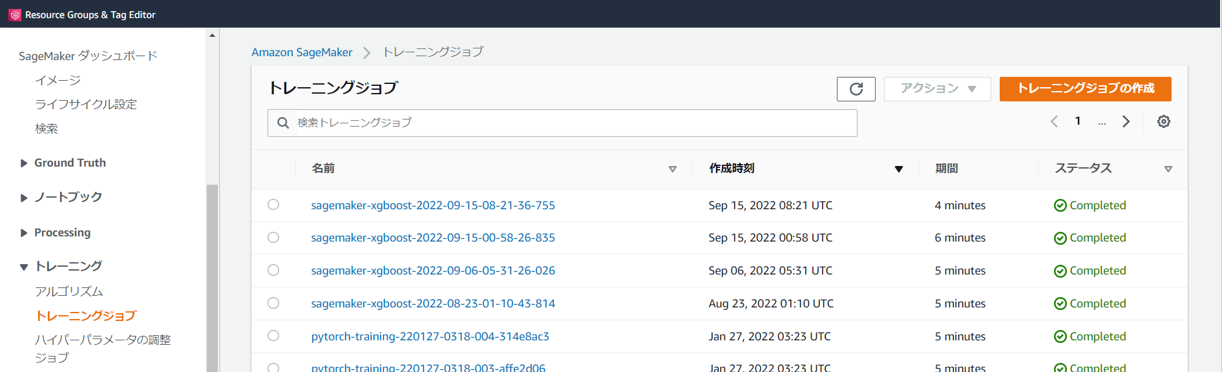This screenshot has height=372, width=1222.
Task: Click Completed status icon for sagemaker-xgboost-2022-08-23-01-10-43-814
Action: (x=1060, y=304)
